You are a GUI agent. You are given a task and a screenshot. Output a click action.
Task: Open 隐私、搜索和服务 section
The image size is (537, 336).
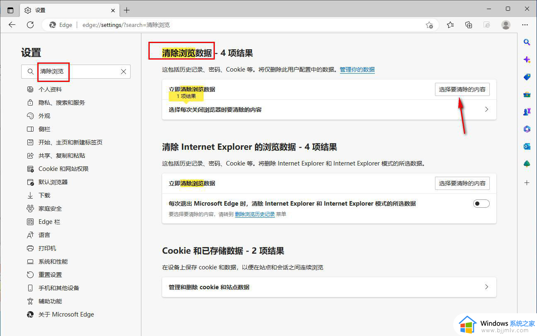pos(61,103)
